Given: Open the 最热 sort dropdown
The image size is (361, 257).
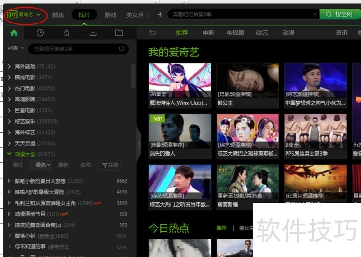Looking at the screenshot, I should click(42, 165).
